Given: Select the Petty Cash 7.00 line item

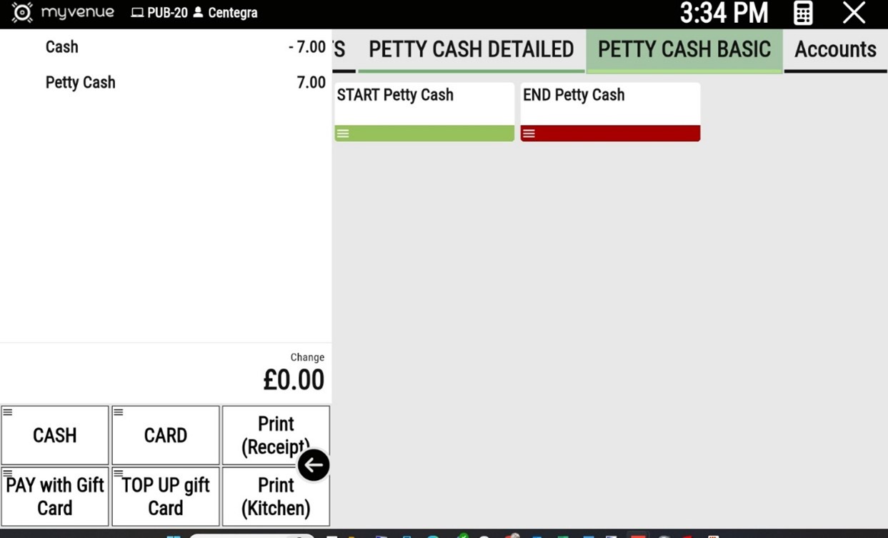Looking at the screenshot, I should coord(164,82).
